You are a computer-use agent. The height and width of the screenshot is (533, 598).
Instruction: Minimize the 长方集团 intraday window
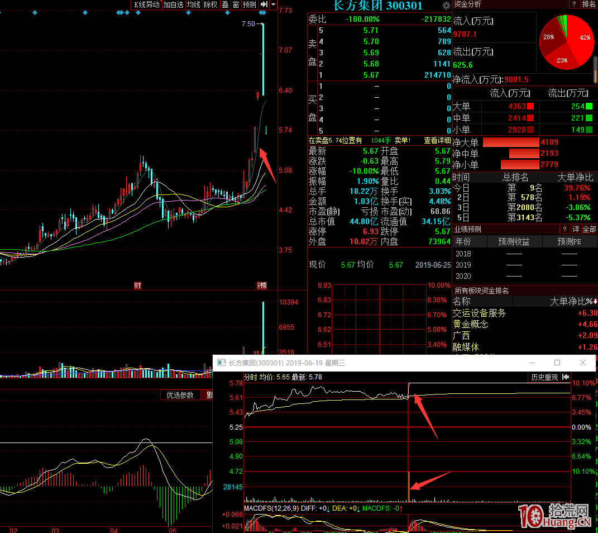532,363
